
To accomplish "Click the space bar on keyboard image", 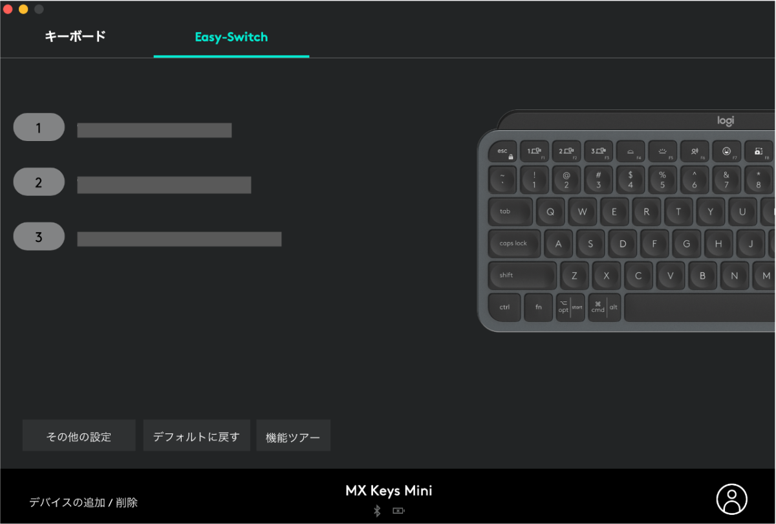I will (700, 307).
